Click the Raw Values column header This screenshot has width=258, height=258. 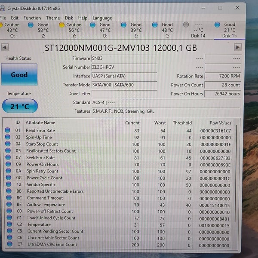pos(221,123)
